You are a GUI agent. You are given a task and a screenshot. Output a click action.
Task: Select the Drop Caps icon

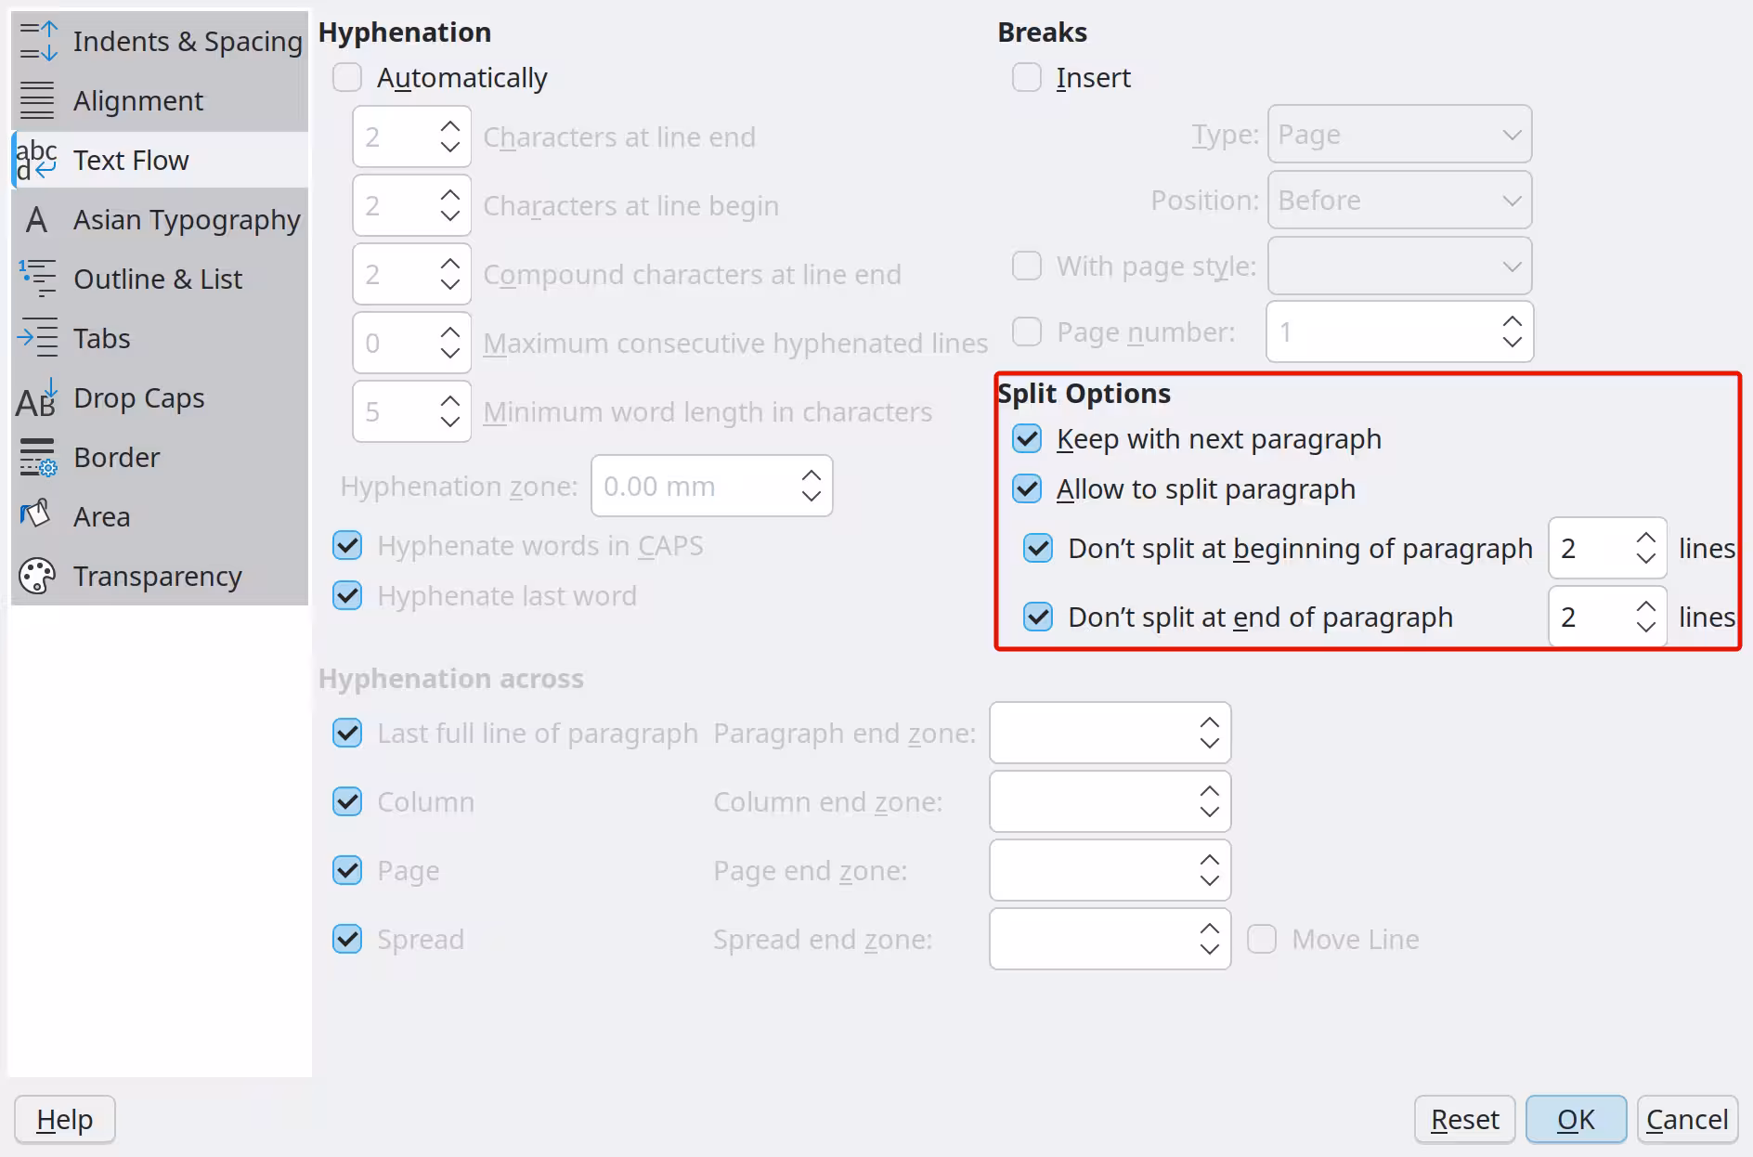pos(36,397)
